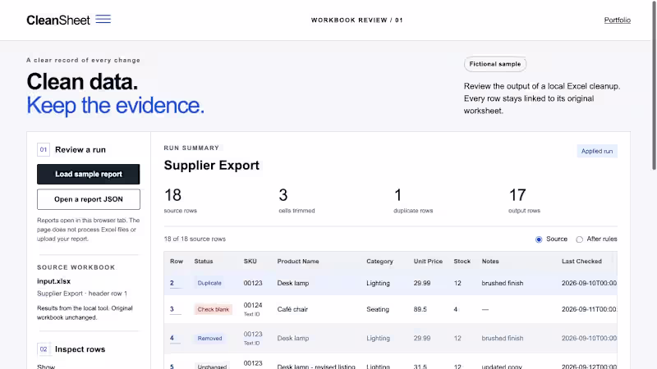Click the 00124 SKU cell
The height and width of the screenshot is (369, 657).
(253, 305)
